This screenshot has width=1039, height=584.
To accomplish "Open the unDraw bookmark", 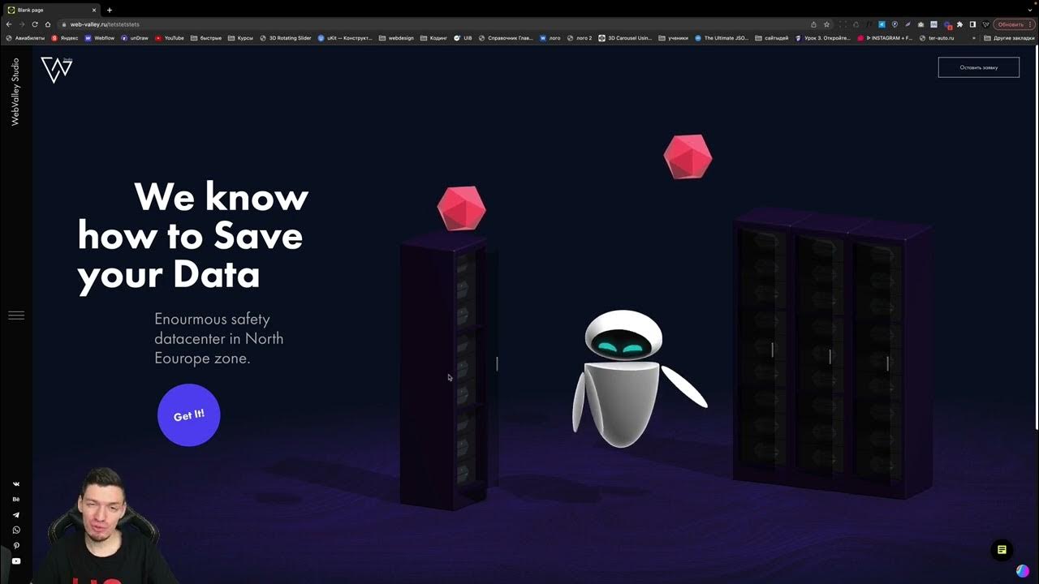I will point(135,38).
